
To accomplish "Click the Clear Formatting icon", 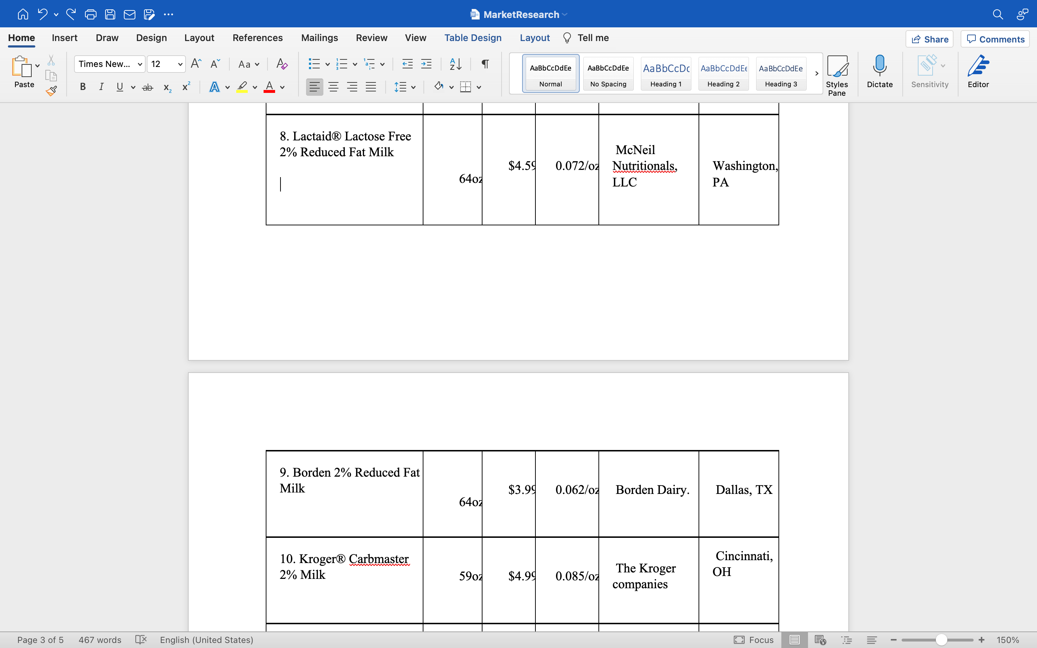I will coord(282,64).
